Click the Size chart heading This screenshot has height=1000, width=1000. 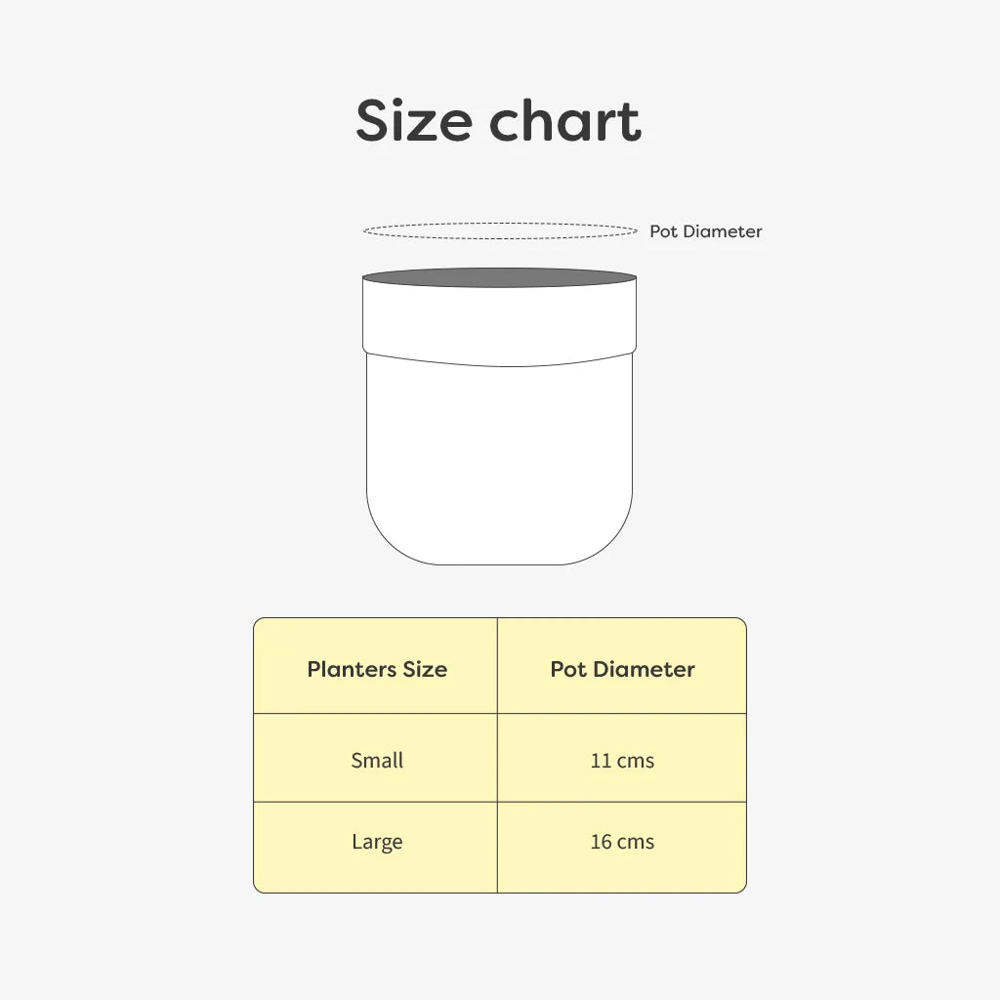[x=499, y=120]
